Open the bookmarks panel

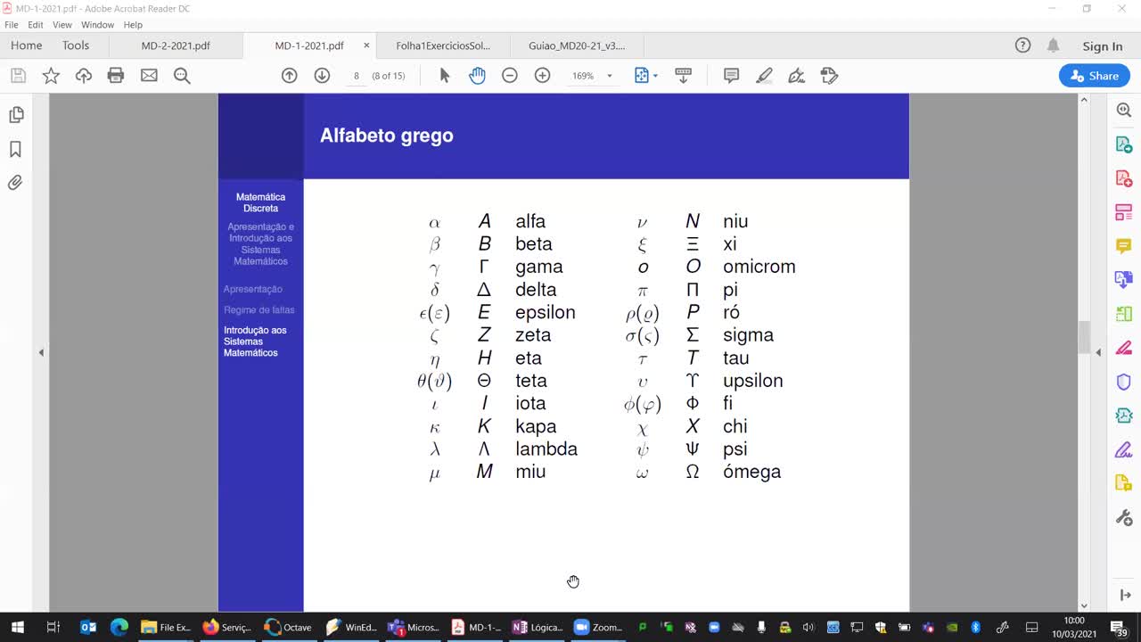point(16,149)
